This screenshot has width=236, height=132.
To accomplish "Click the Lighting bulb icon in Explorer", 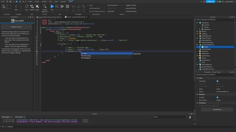I will [x=200, y=34].
